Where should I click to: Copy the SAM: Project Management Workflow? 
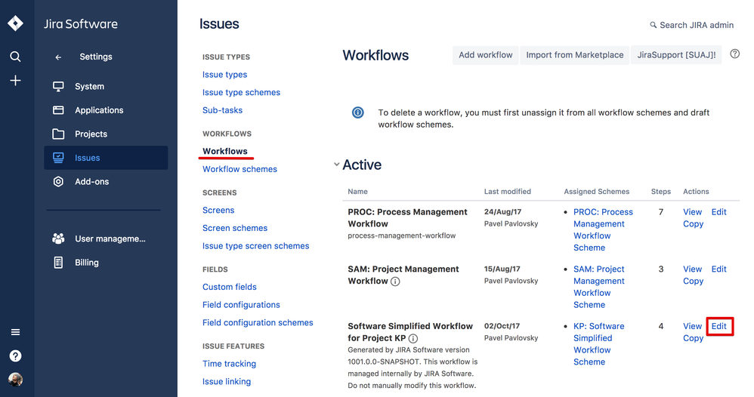pyautogui.click(x=693, y=282)
